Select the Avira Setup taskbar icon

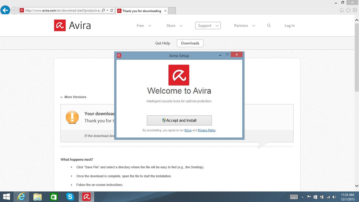pyautogui.click(x=86, y=197)
